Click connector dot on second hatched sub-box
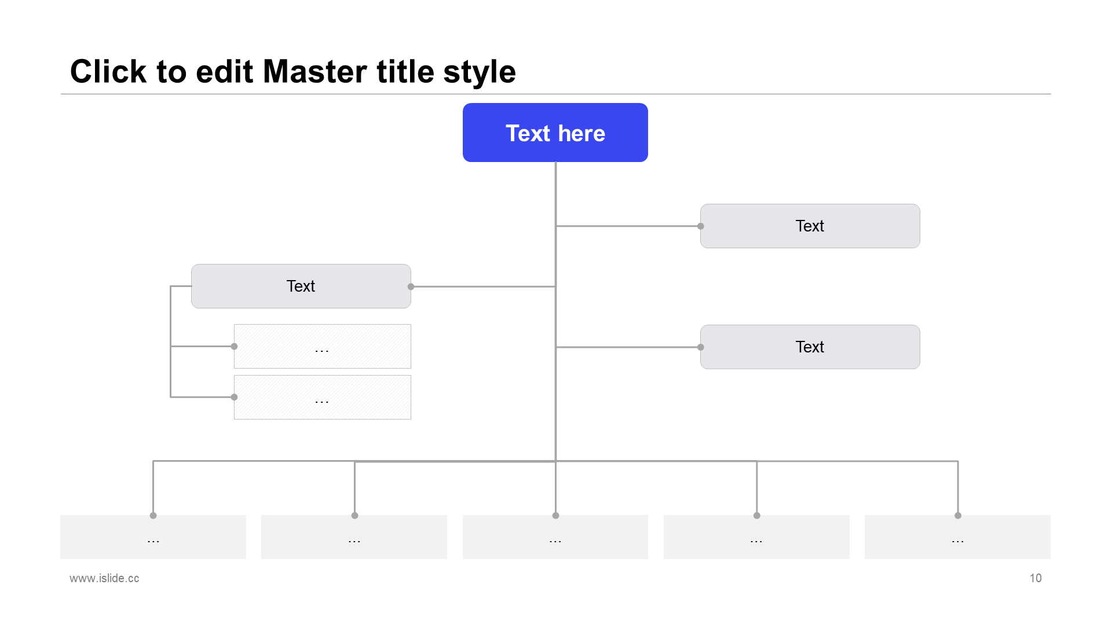Image resolution: width=1112 pixels, height=625 pixels. [x=234, y=397]
